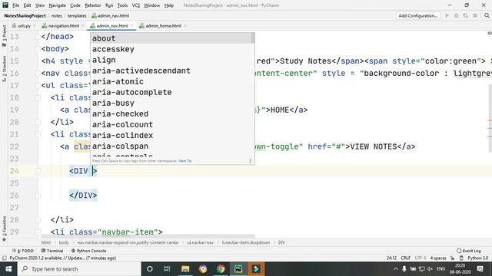Close the urls.py editor tab
This screenshot has width=492, height=276.
coord(35,25)
